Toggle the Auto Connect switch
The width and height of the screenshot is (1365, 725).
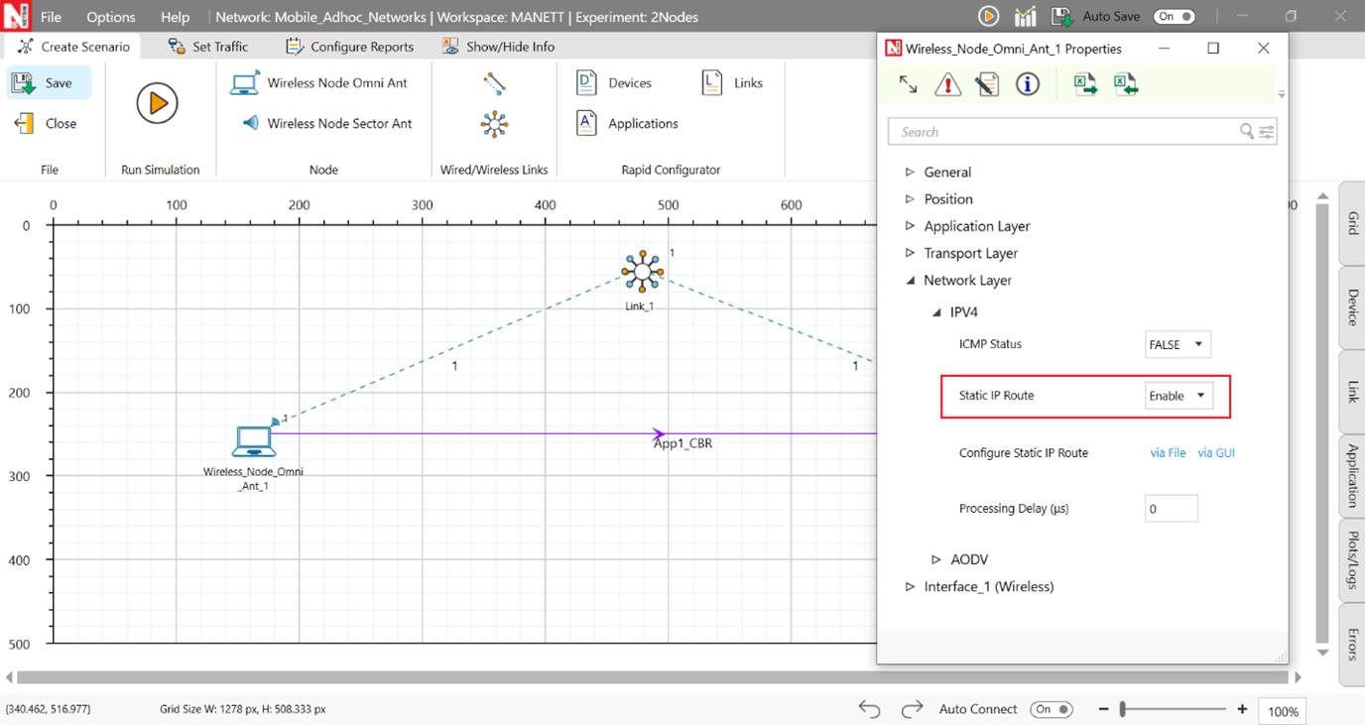(x=1052, y=709)
